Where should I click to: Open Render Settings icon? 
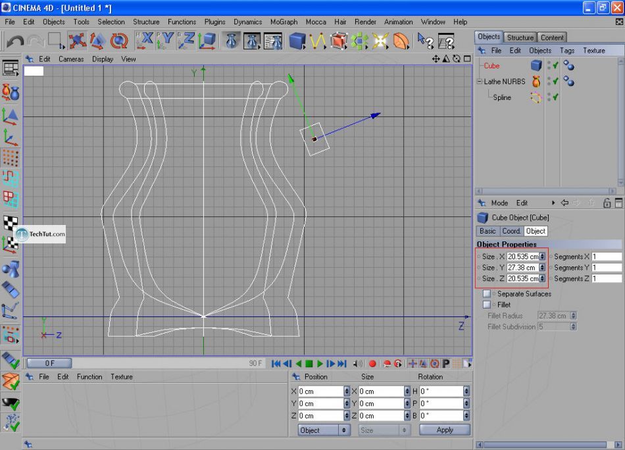click(274, 41)
